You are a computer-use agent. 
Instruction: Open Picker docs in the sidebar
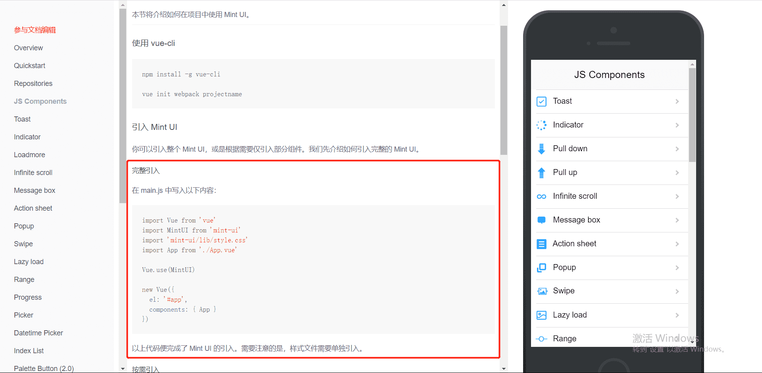(23, 315)
